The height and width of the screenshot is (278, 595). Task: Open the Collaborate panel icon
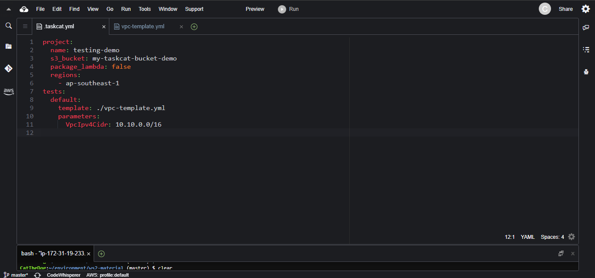(x=586, y=27)
